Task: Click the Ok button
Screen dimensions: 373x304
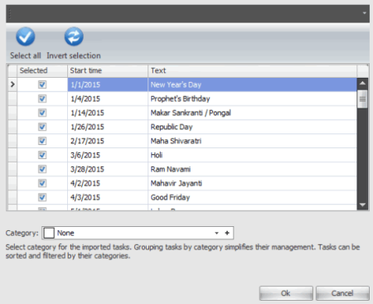Action: coord(286,293)
